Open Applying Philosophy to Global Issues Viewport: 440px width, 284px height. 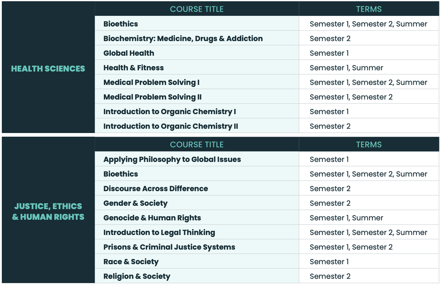coord(172,160)
